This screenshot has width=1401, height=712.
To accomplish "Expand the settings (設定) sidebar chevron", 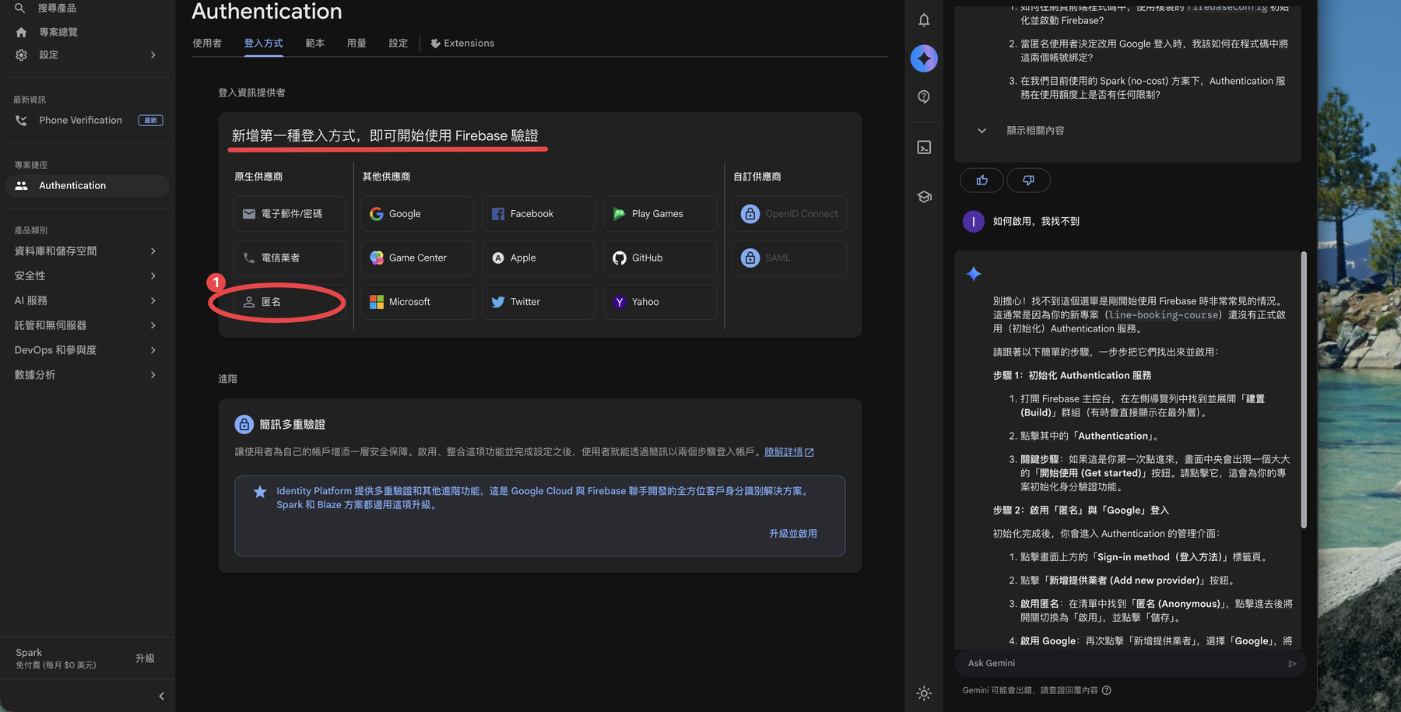I will pyautogui.click(x=153, y=55).
